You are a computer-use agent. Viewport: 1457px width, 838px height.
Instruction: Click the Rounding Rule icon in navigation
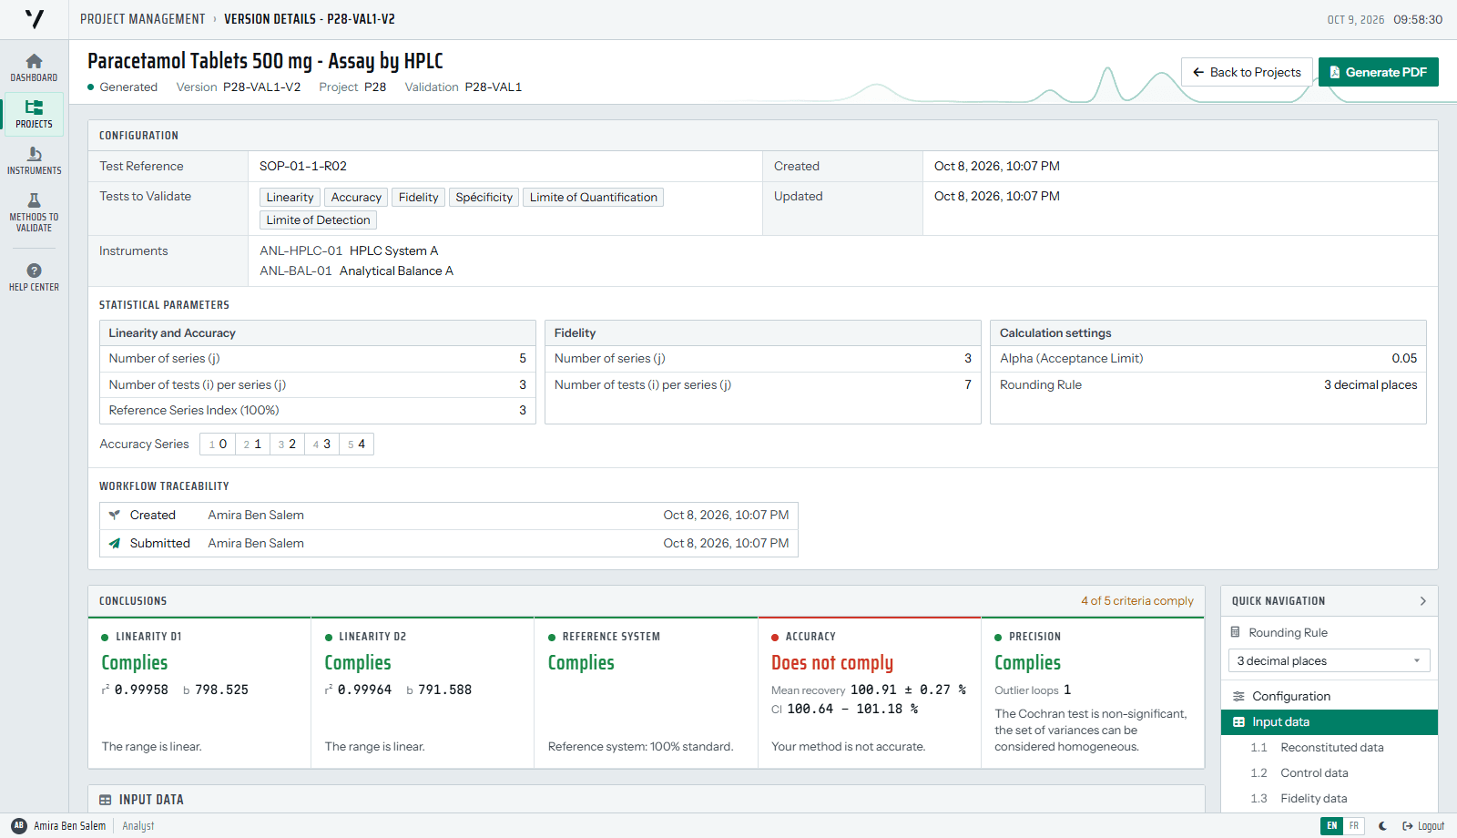point(1236,632)
